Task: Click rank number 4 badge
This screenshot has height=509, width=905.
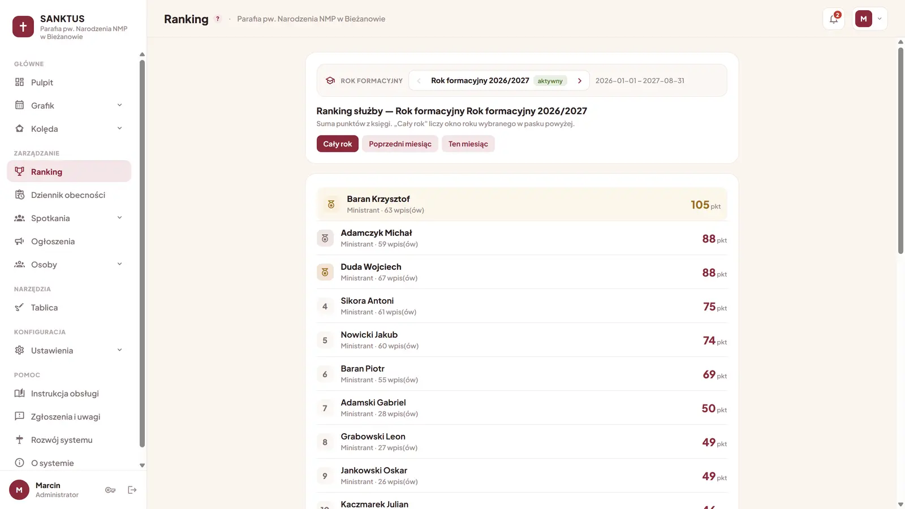Action: 325,306
